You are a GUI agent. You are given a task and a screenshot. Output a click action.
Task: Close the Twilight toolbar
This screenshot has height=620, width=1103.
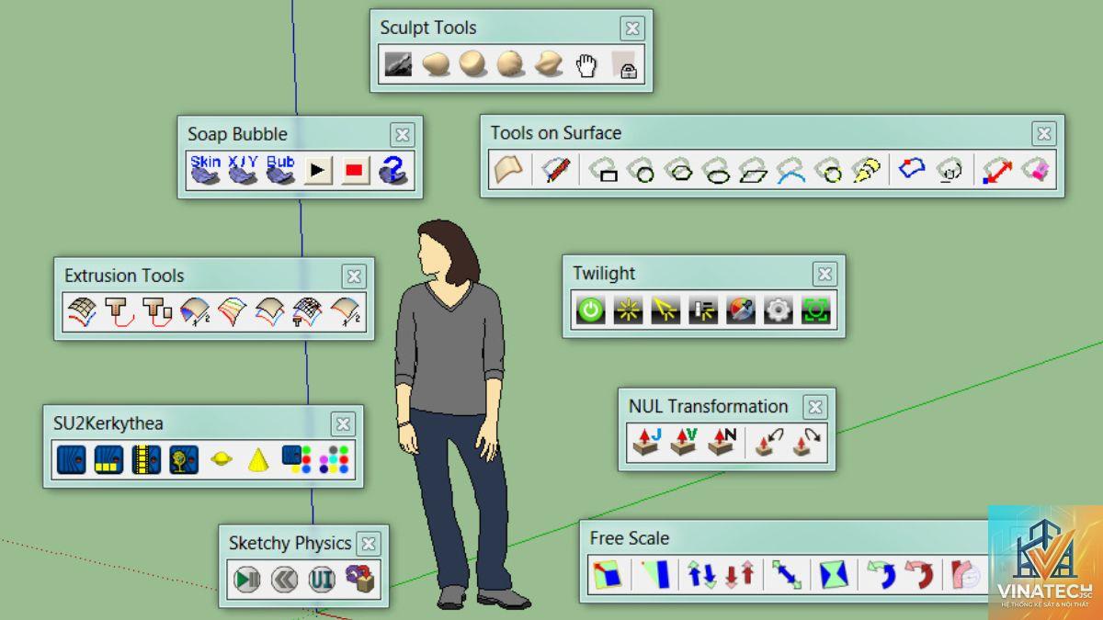[x=825, y=274]
